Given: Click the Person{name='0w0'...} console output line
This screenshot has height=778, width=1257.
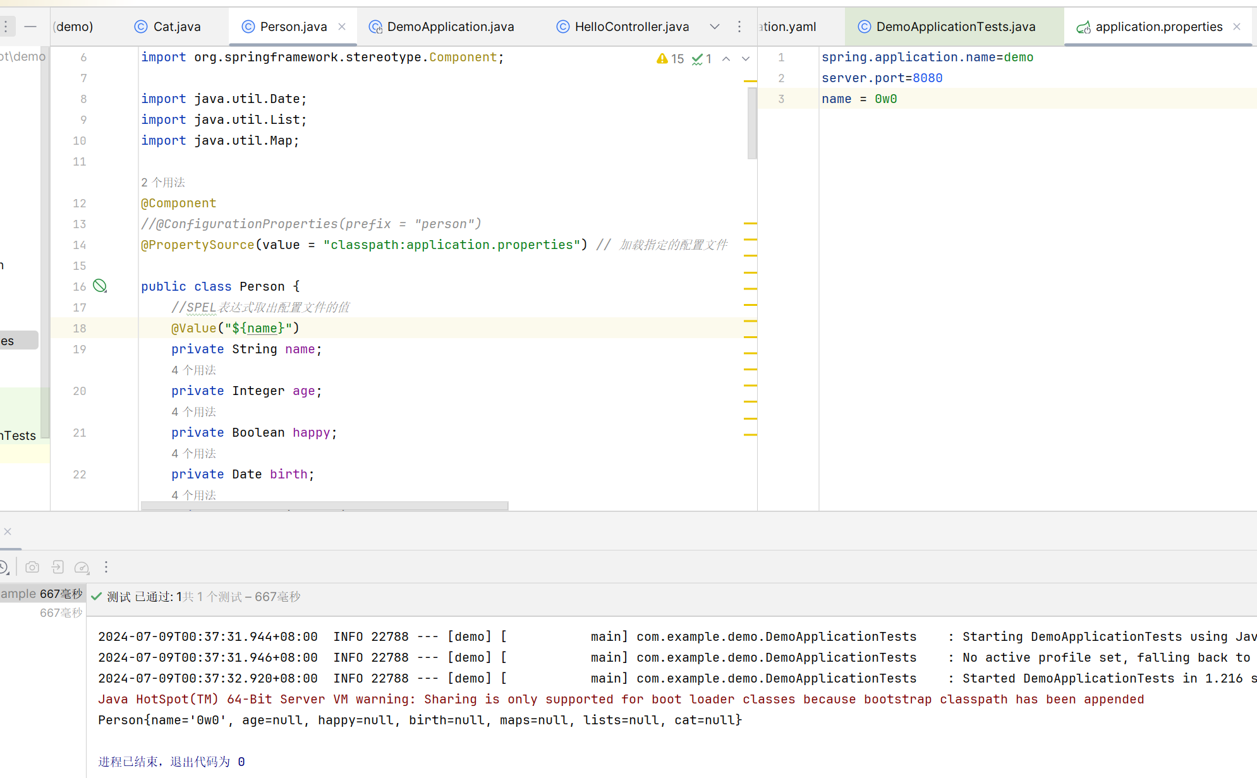Looking at the screenshot, I should (420, 720).
